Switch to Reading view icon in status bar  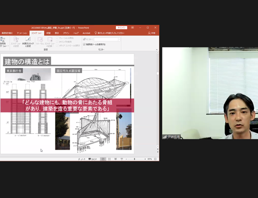pyautogui.click(x=115, y=159)
